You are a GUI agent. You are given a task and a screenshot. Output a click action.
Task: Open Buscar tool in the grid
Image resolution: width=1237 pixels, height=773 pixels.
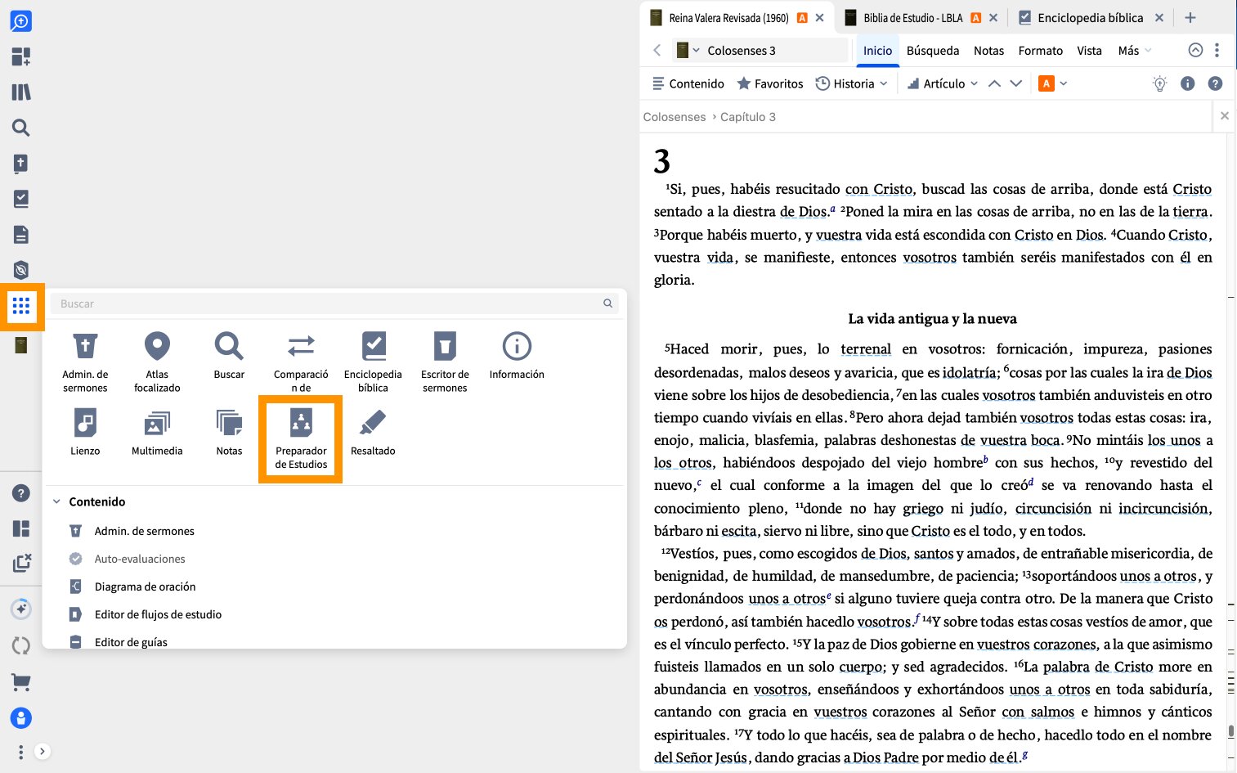229,356
